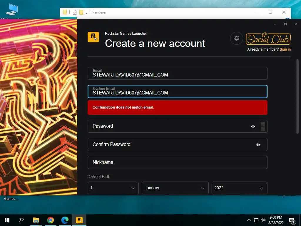Open the volume tray icon
The image size is (301, 226).
(x=263, y=220)
